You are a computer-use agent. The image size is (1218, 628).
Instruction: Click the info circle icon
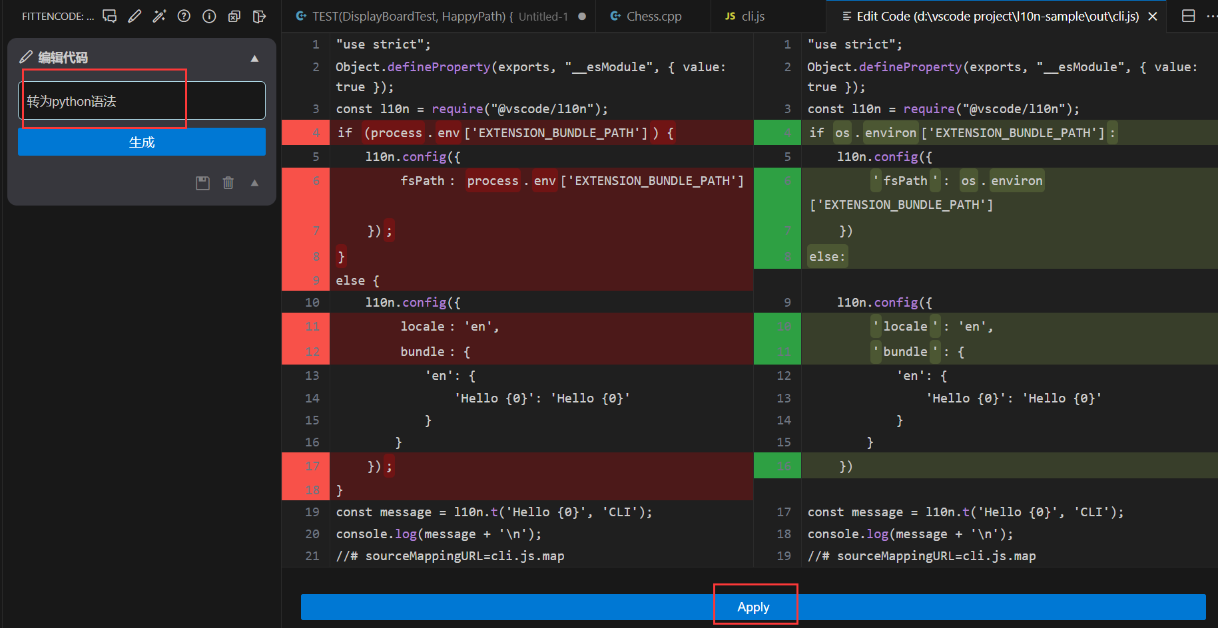coord(209,16)
